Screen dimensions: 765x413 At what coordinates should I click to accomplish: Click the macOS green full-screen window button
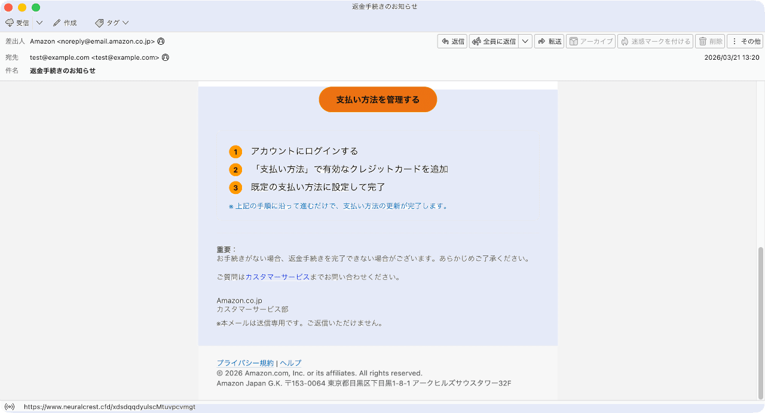36,7
